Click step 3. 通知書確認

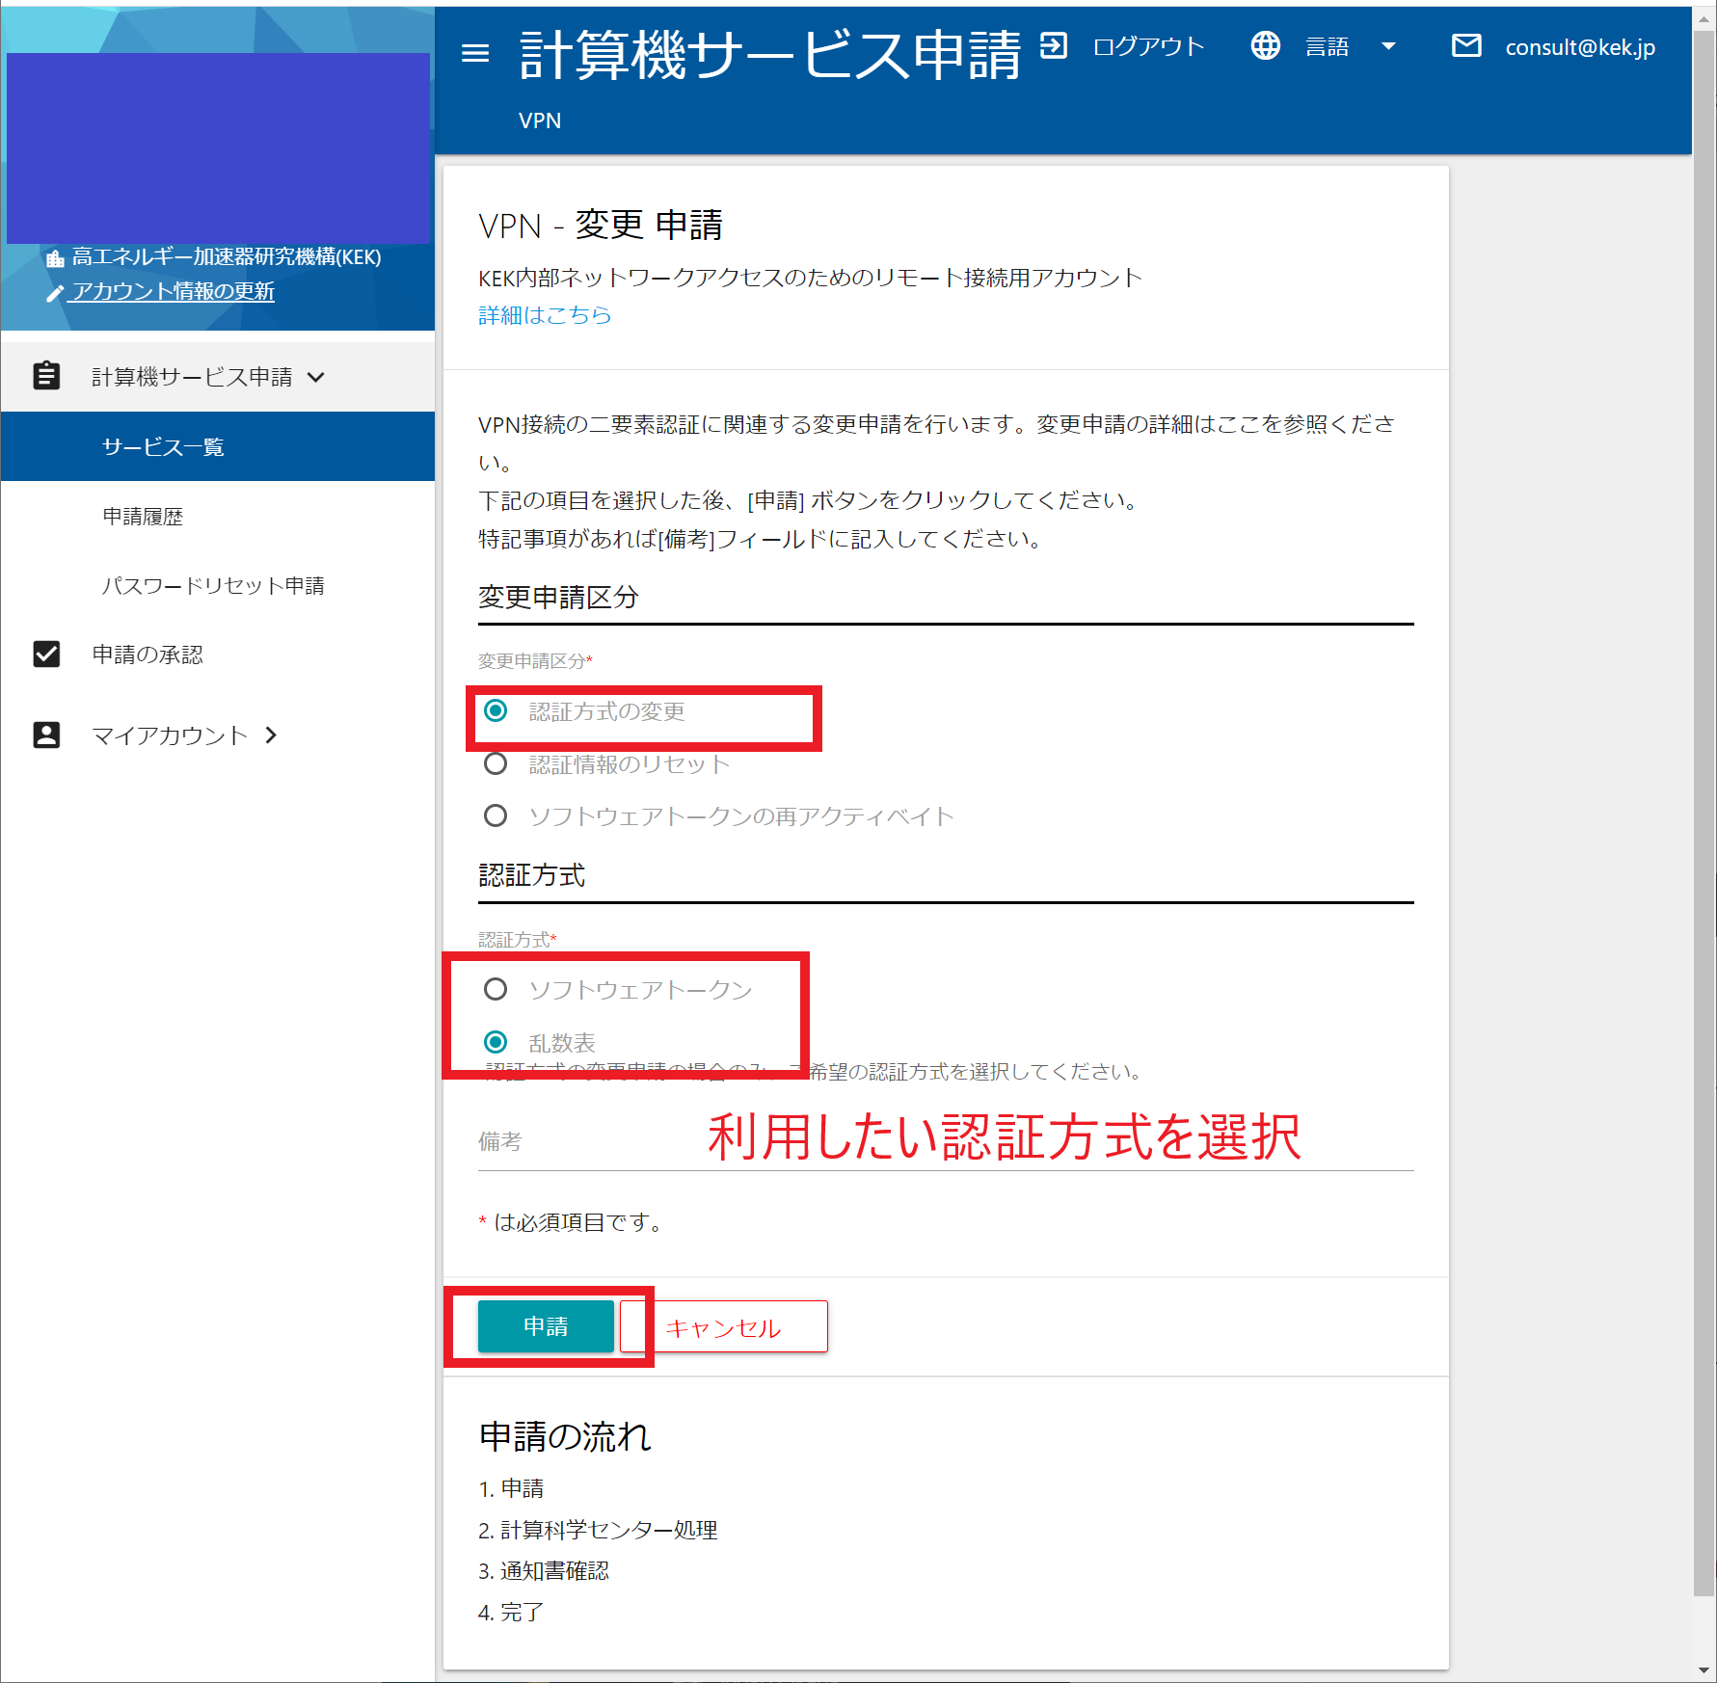(x=544, y=1570)
